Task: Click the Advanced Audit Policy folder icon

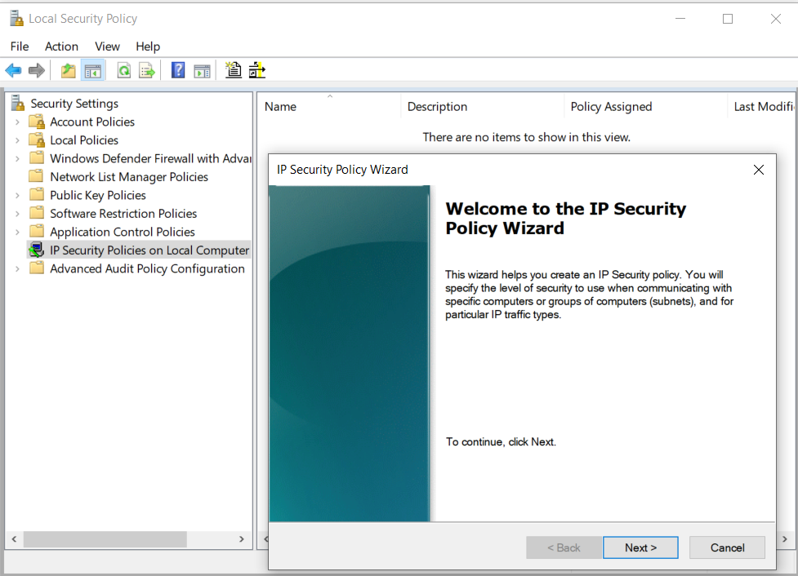Action: (37, 268)
